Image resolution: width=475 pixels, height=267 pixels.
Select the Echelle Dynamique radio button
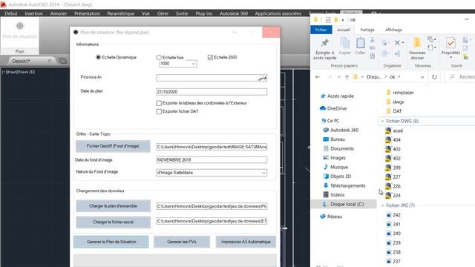pos(98,57)
